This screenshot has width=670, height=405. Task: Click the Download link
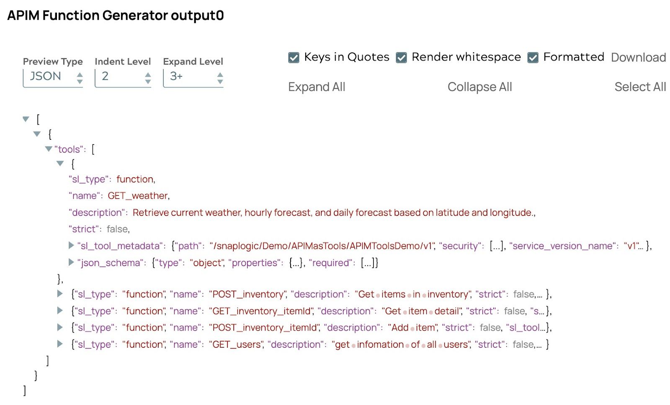coord(638,57)
